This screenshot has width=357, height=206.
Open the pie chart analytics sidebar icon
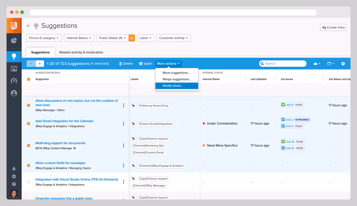pyautogui.click(x=14, y=40)
